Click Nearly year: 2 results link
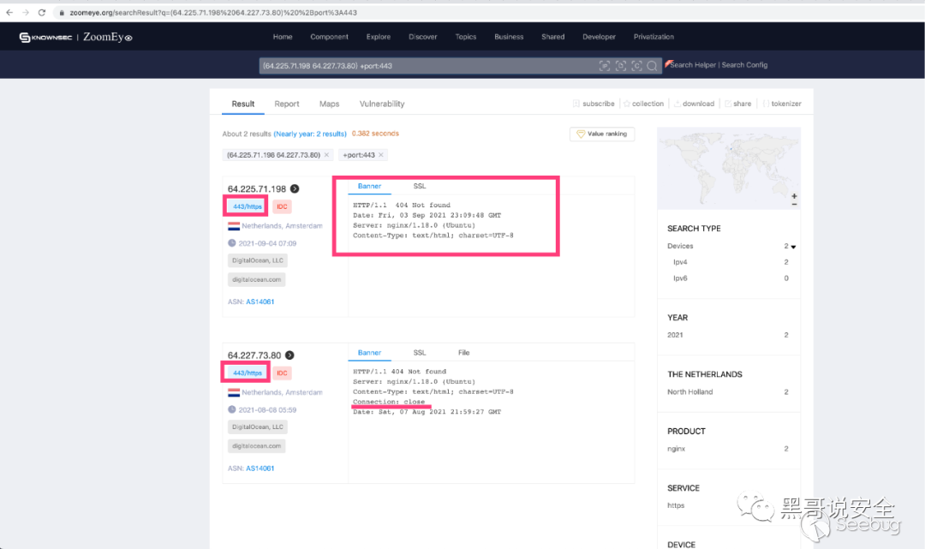925x549 pixels. coord(310,134)
